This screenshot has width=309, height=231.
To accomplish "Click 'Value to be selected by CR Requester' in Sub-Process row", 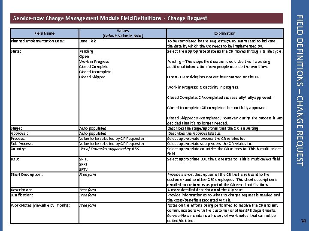I will coord(112,144).
